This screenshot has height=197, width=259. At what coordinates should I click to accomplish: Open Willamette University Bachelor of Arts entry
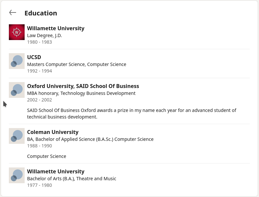point(55,172)
